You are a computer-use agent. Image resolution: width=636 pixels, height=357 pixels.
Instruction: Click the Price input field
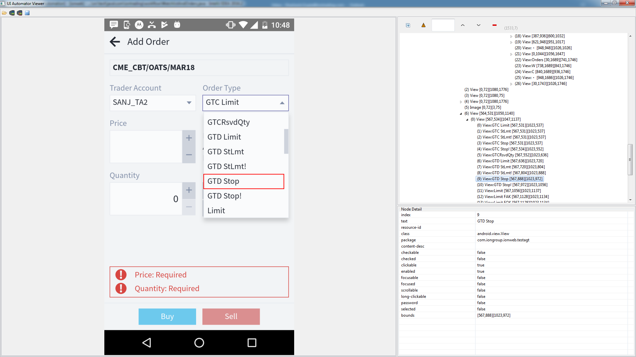coord(146,146)
